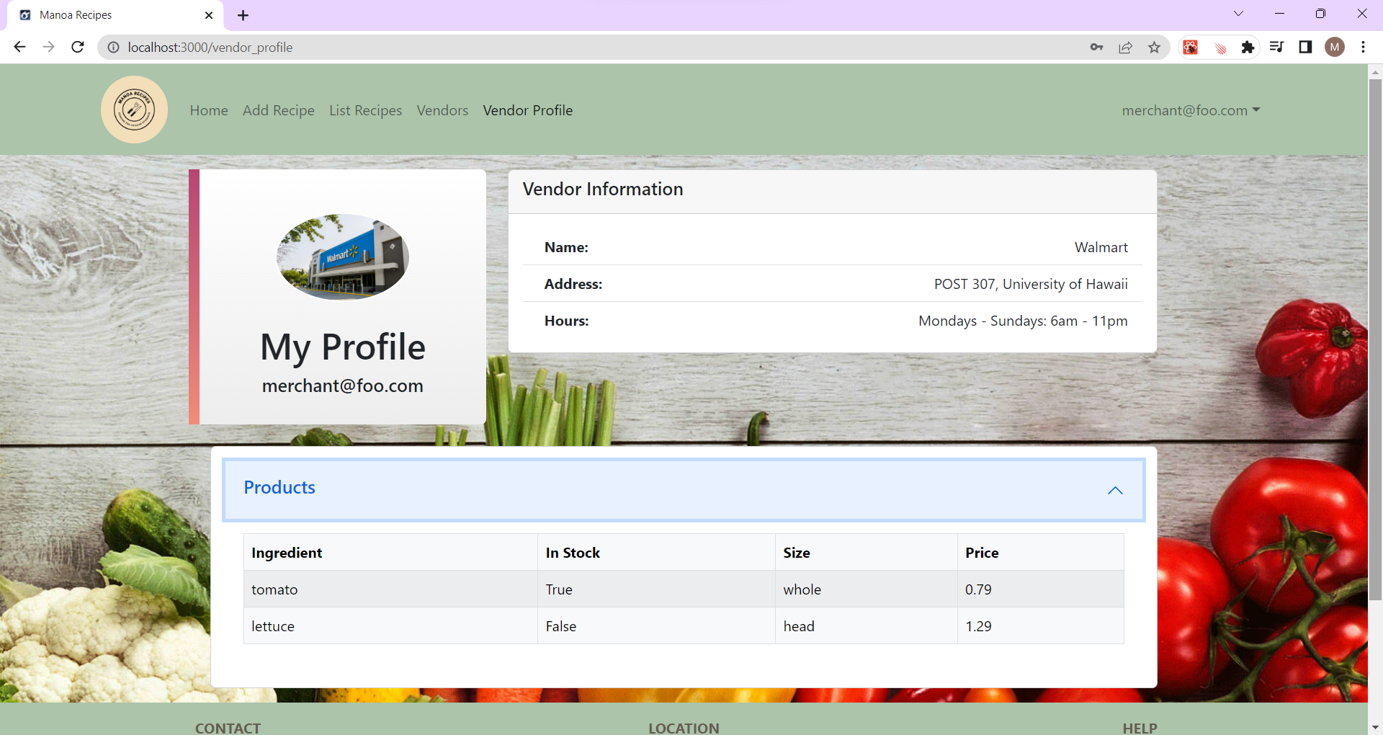Click the HELP footer heading
Image resolution: width=1383 pixels, height=735 pixels.
click(x=1140, y=728)
